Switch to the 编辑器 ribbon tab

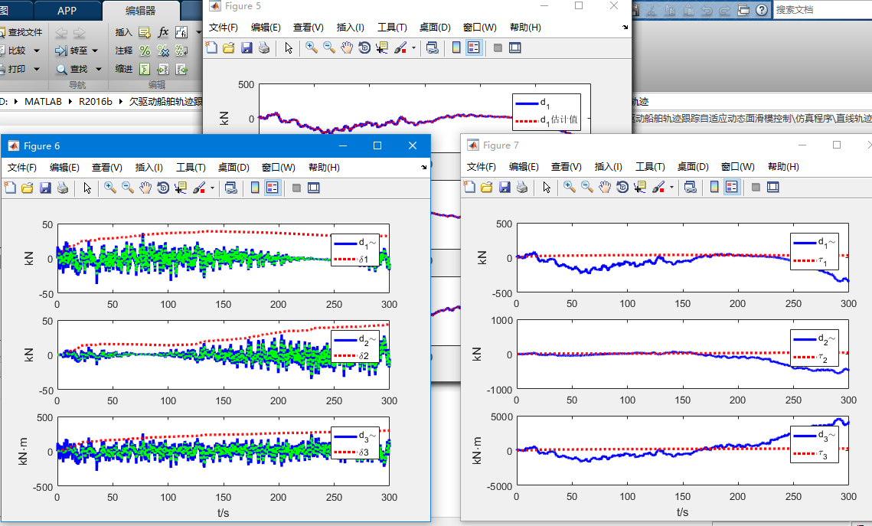141,11
